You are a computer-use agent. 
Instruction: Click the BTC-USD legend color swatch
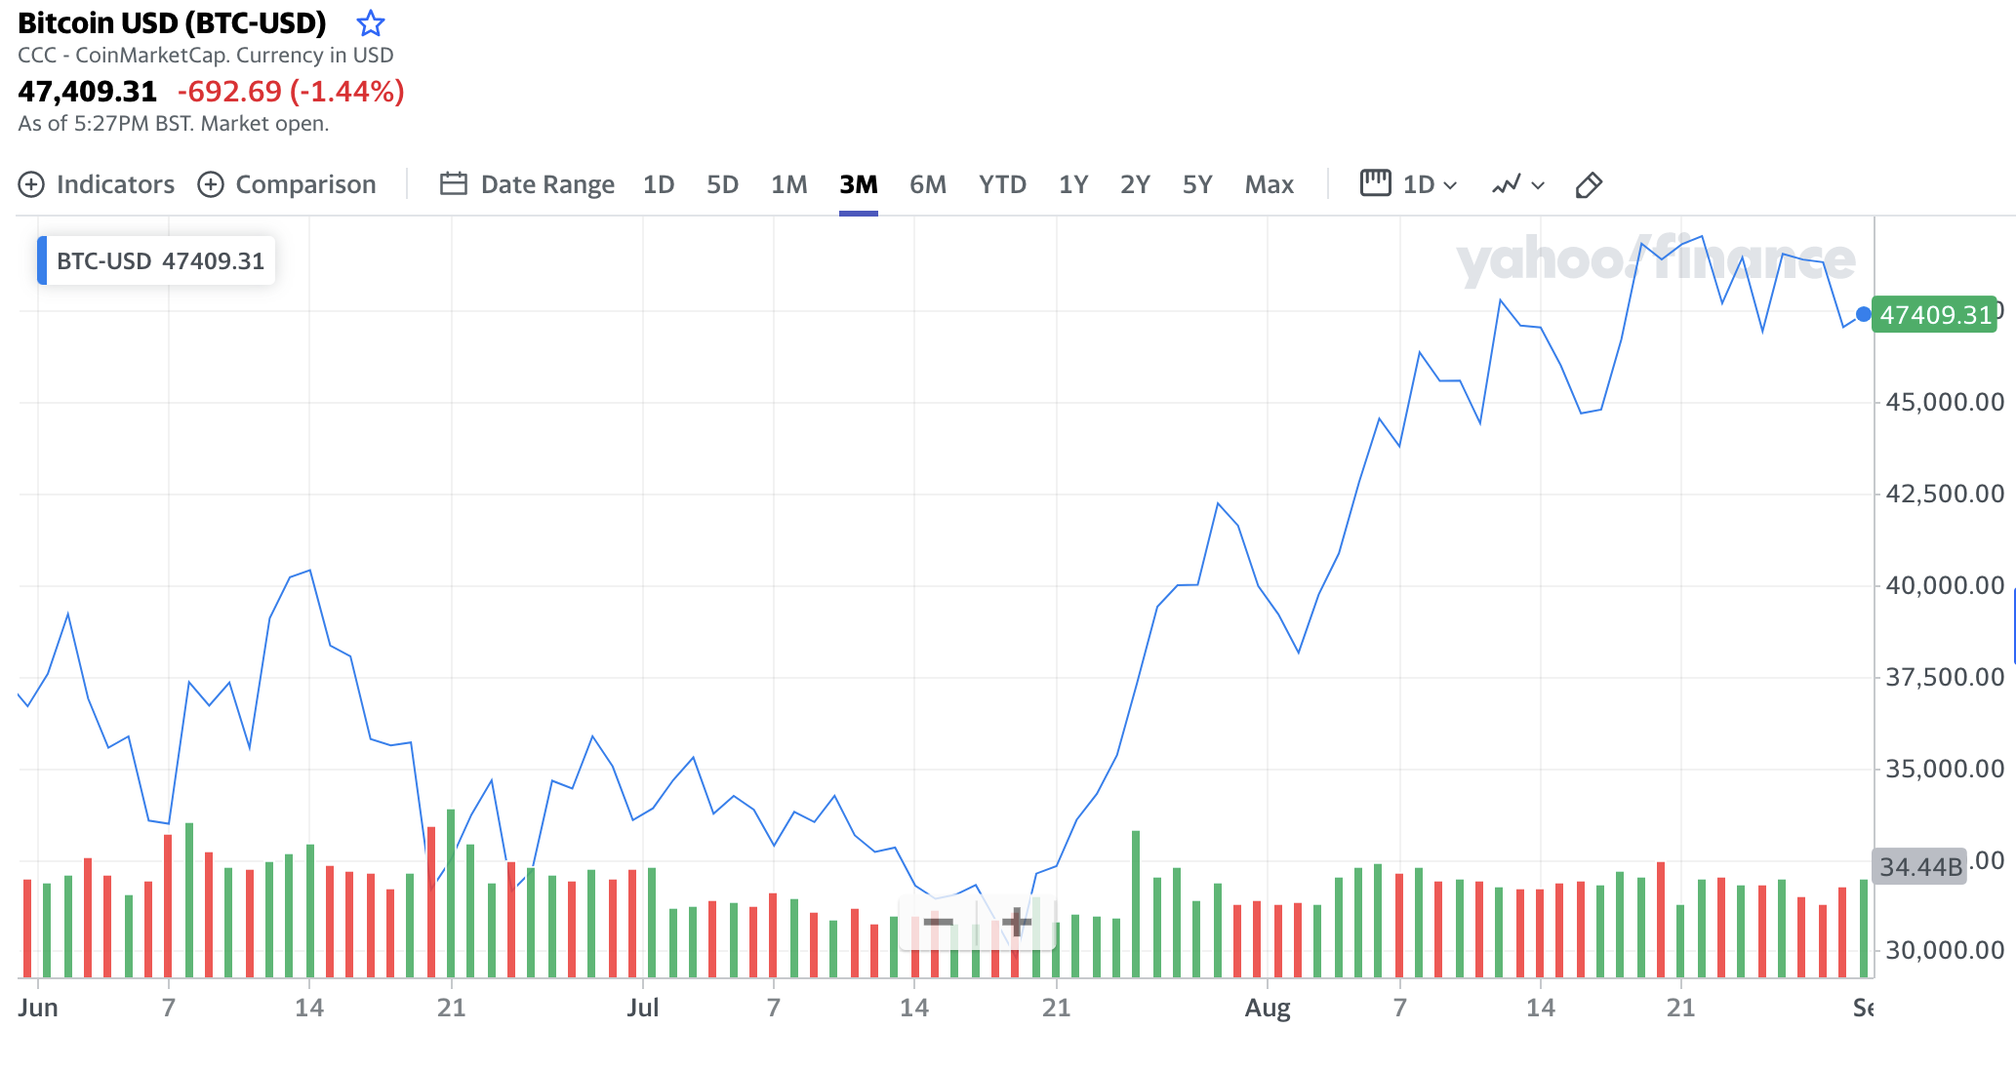[42, 260]
